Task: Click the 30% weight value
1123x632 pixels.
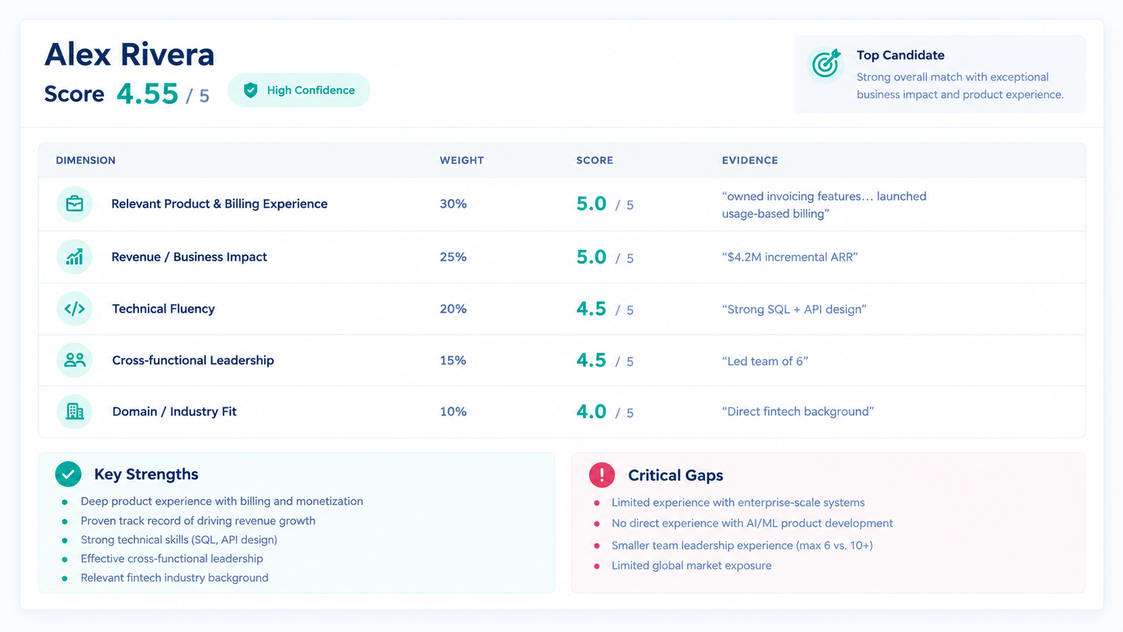Action: point(453,204)
